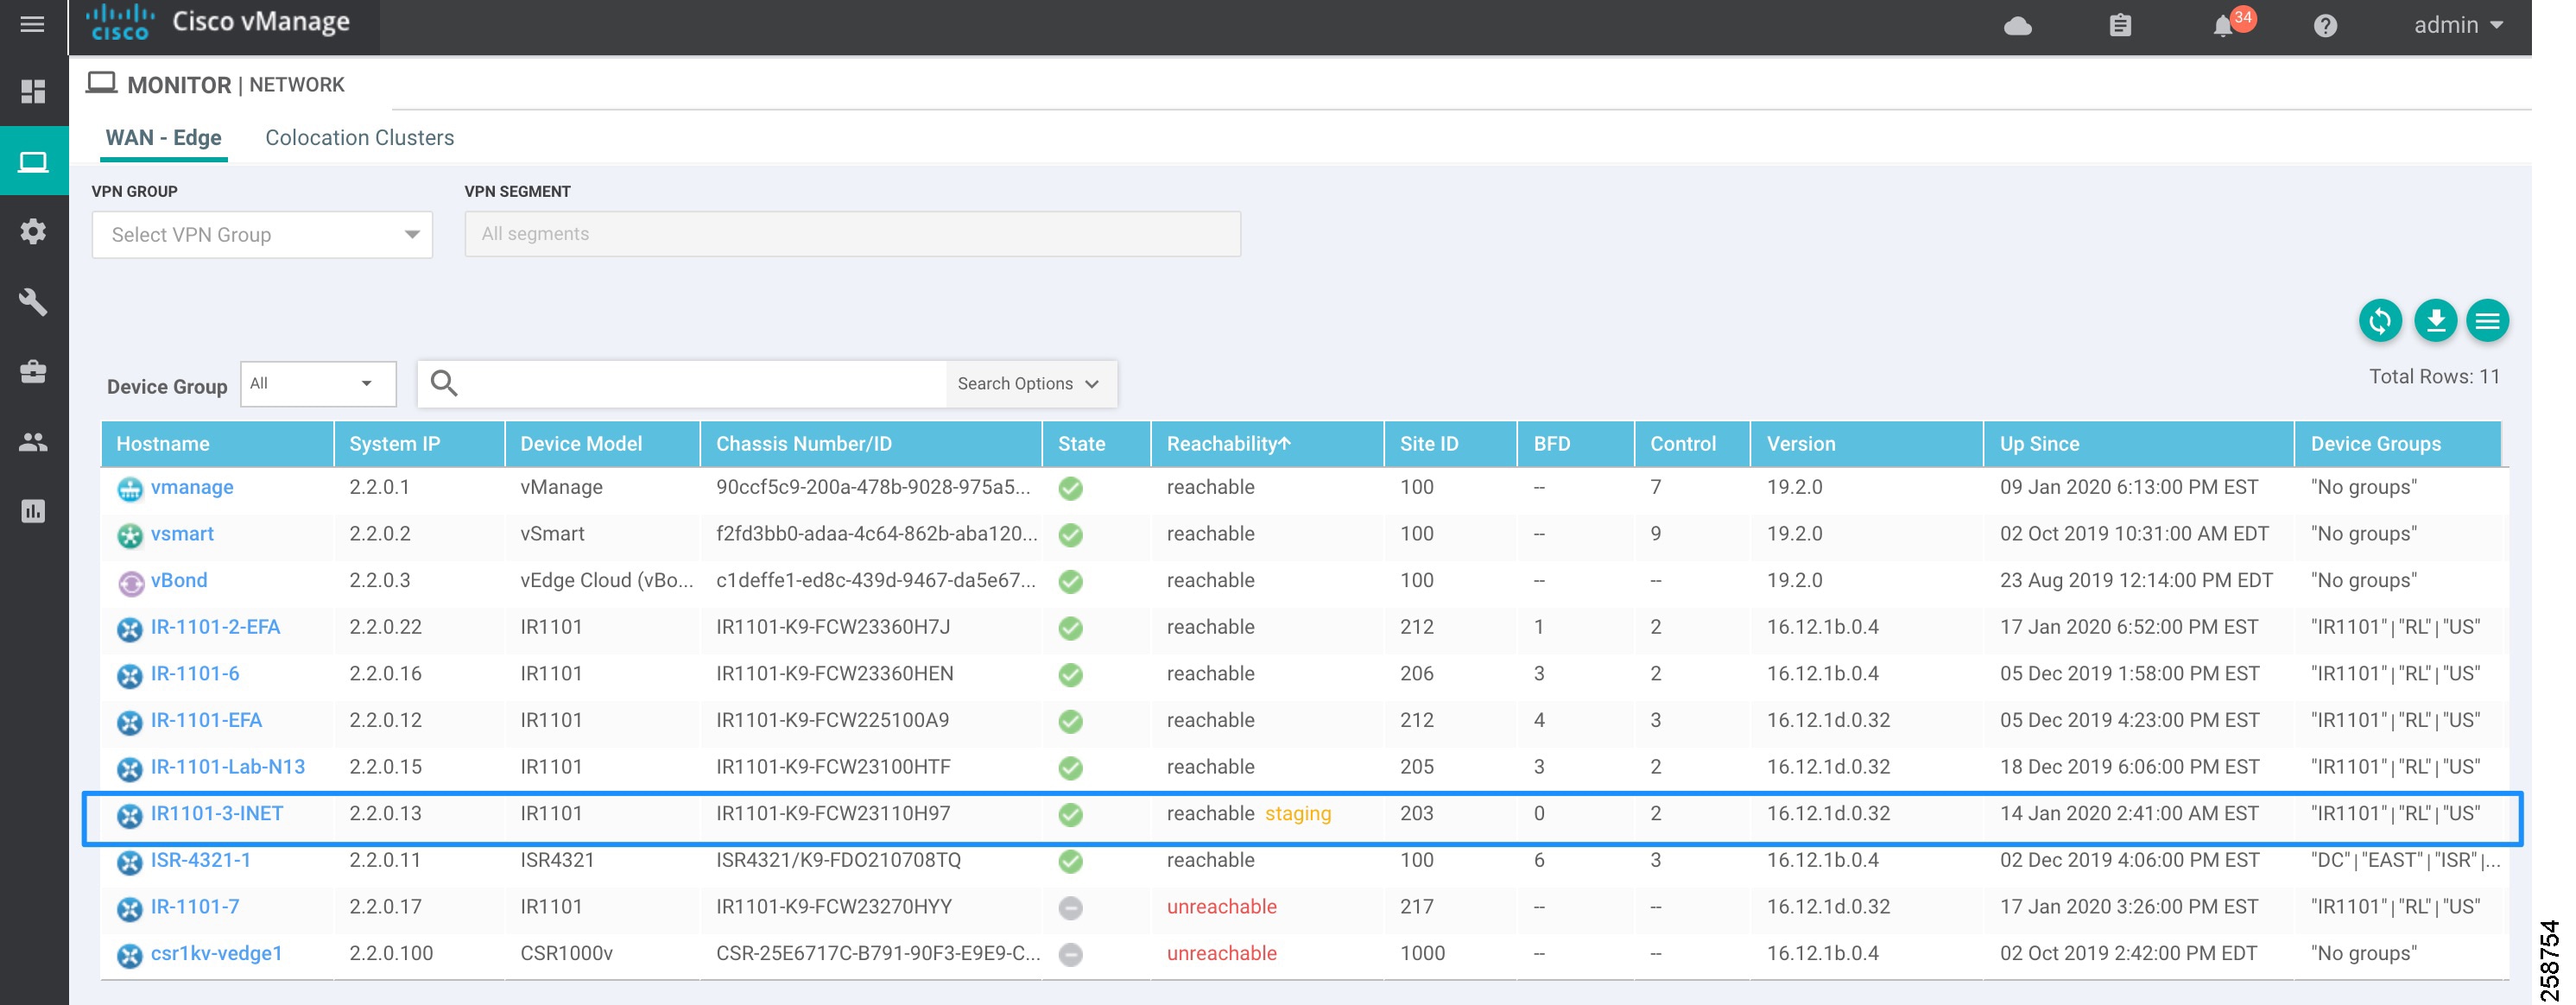This screenshot has width=2576, height=1005.
Task: Open the vmanage device link
Action: coord(192,487)
